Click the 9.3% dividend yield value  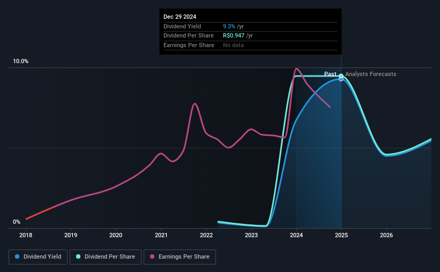pos(229,26)
